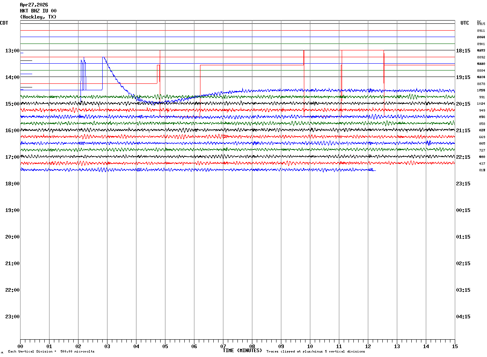Select the 20:00 CDT hour label

point(12,237)
